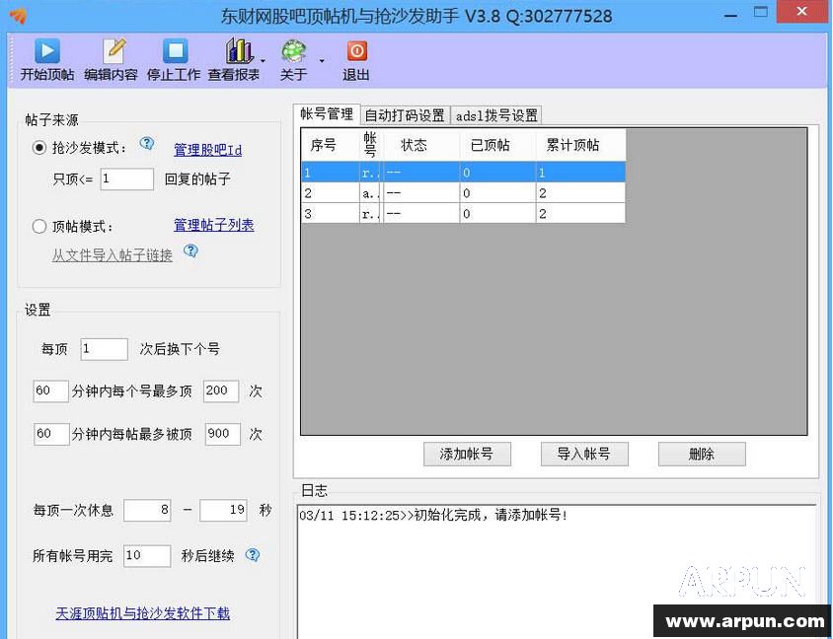The height and width of the screenshot is (639, 833).
Task: Click the 删除 button to remove account
Action: (x=702, y=454)
